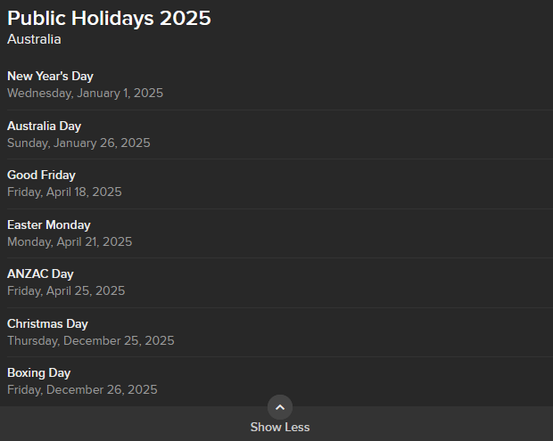Click date Monday, April 21, 2025

(x=70, y=241)
